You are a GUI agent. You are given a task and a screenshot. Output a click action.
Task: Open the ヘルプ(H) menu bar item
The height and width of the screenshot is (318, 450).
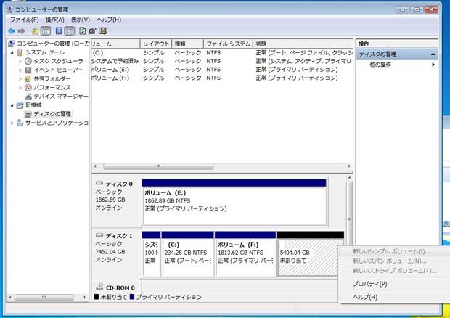(x=109, y=20)
